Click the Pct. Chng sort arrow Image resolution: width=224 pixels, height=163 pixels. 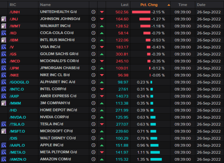pyautogui.click(x=169, y=5)
